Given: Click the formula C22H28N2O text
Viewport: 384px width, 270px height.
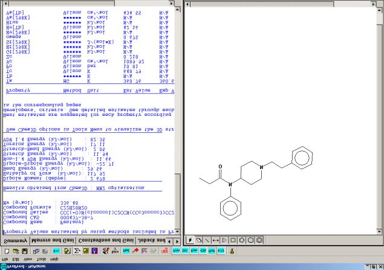Looking at the screenshot, I should [74, 208].
